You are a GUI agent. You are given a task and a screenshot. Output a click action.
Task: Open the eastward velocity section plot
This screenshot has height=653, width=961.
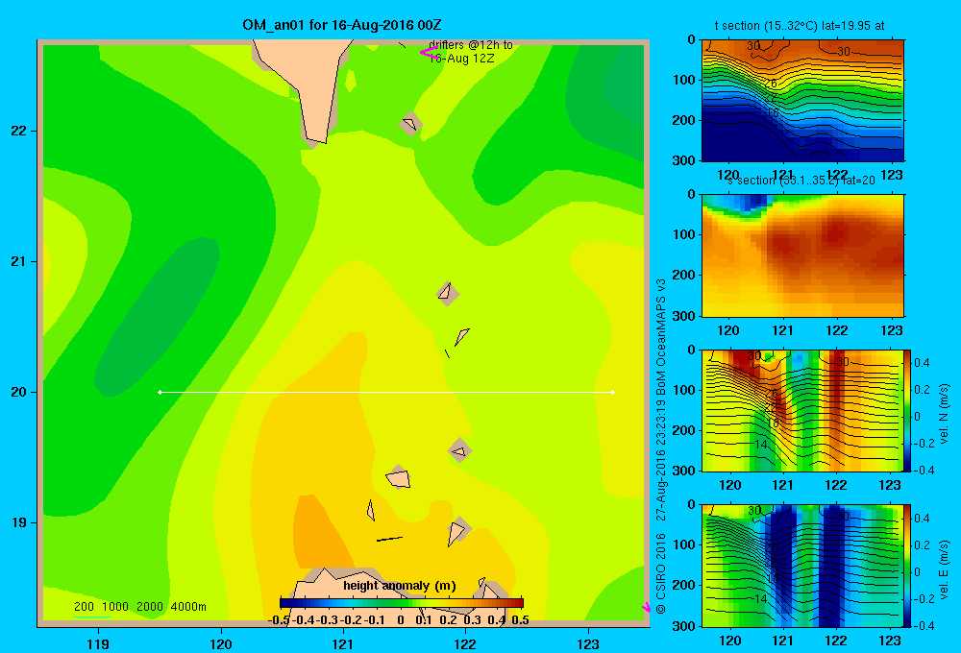point(801,566)
